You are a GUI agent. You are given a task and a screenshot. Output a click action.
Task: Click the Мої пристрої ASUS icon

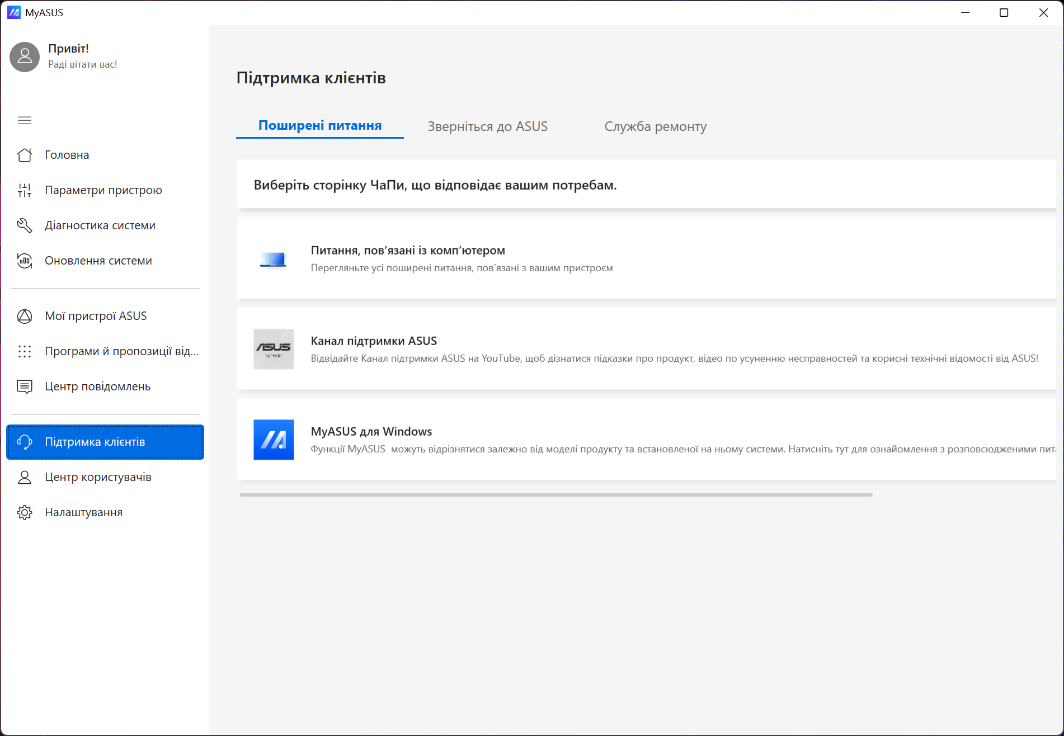pyautogui.click(x=25, y=316)
